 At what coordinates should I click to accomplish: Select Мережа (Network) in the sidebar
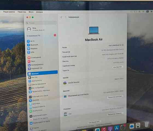[32, 49]
